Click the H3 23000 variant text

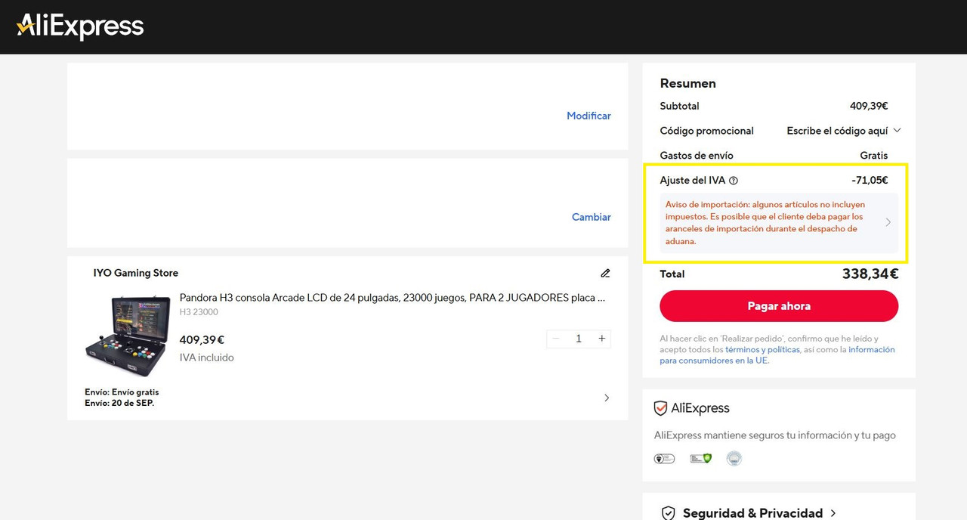[x=199, y=312]
